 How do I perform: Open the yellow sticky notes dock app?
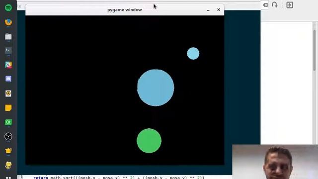8,108
